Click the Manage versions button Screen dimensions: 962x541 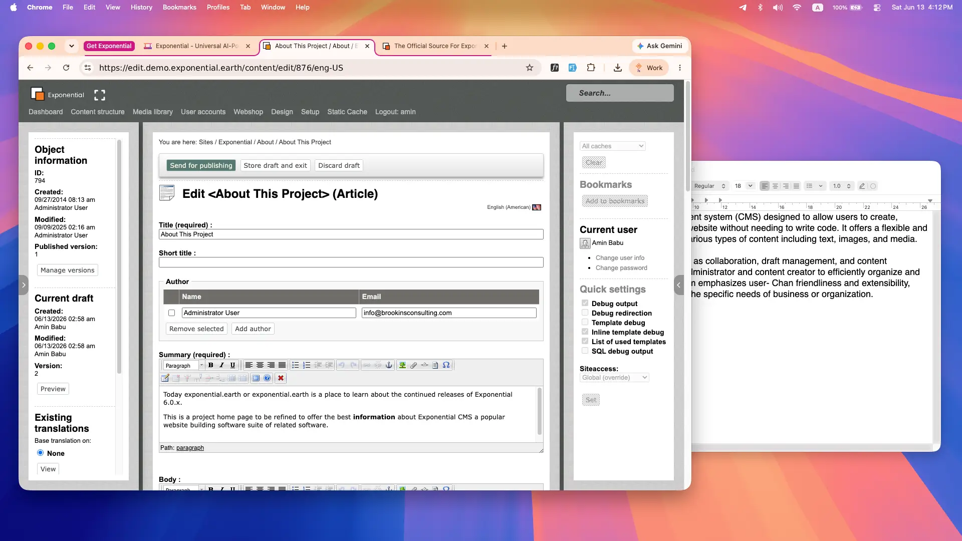pyautogui.click(x=67, y=270)
